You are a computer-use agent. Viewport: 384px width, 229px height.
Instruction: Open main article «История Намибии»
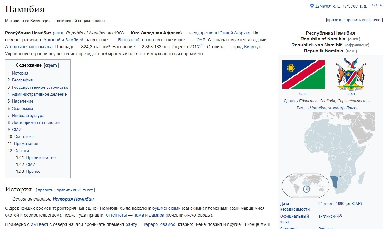pos(73,199)
